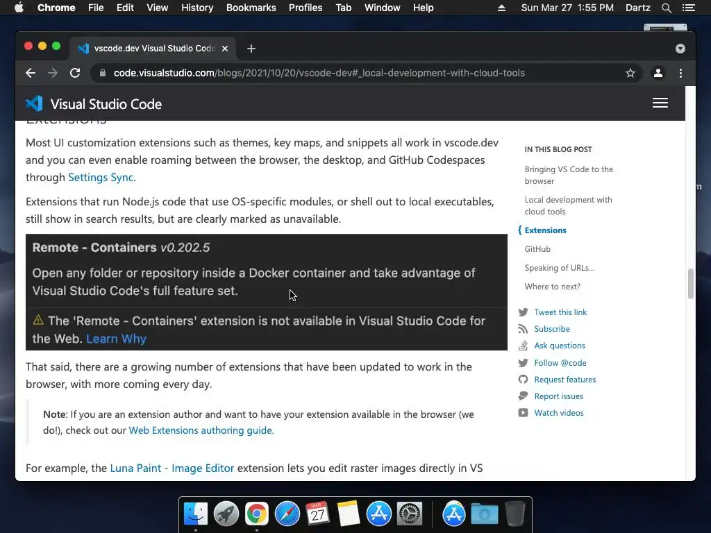Open Downloads folder in the dock
Image resolution: width=711 pixels, height=533 pixels.
pos(484,514)
